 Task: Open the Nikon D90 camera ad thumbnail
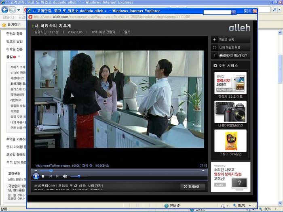(x=230, y=112)
